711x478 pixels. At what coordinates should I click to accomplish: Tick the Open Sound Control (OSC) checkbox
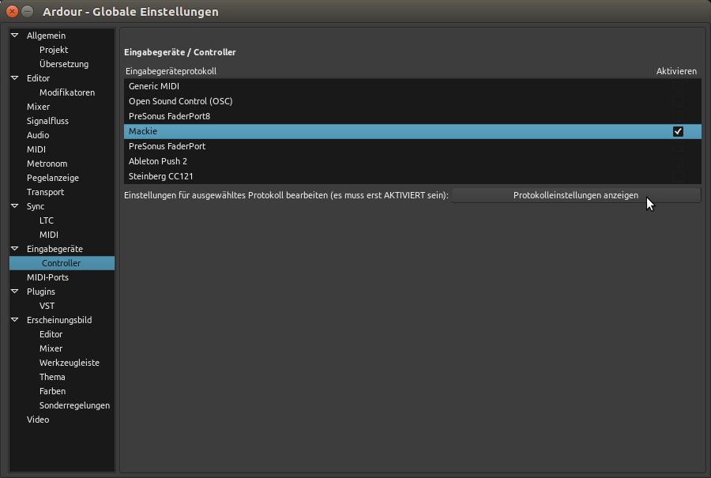pyautogui.click(x=678, y=101)
